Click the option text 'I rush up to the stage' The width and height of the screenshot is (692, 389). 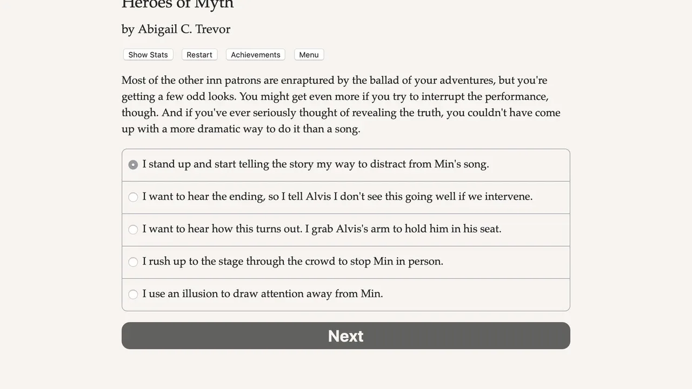[292, 261]
